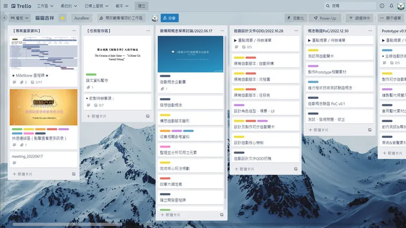Create card from template in PoC list
The image size is (406, 228).
pyautogui.click(x=370, y=130)
